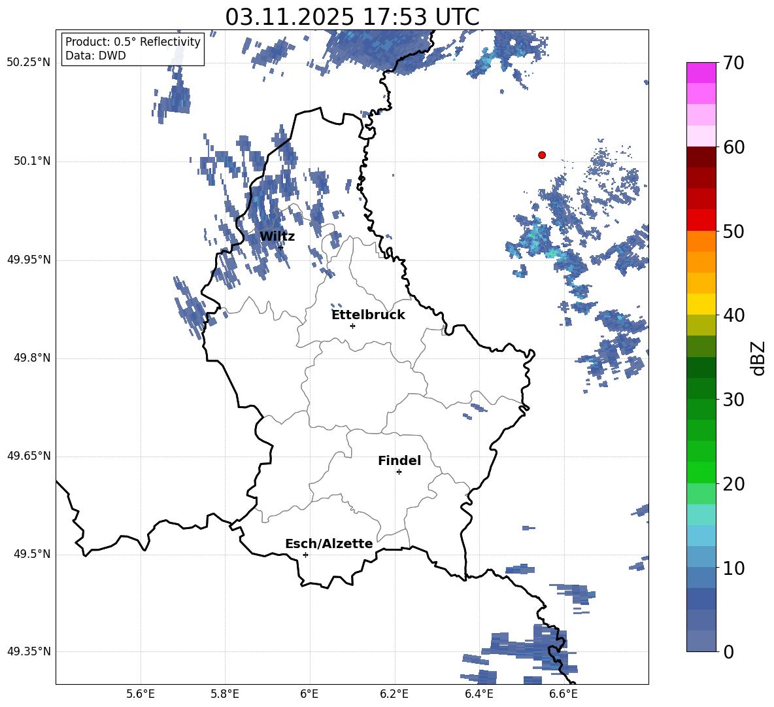Click the dBZ colorbar axis label

coord(759,358)
